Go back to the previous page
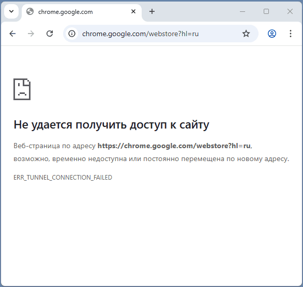Viewport: 303px width, 287px height. (x=12, y=34)
